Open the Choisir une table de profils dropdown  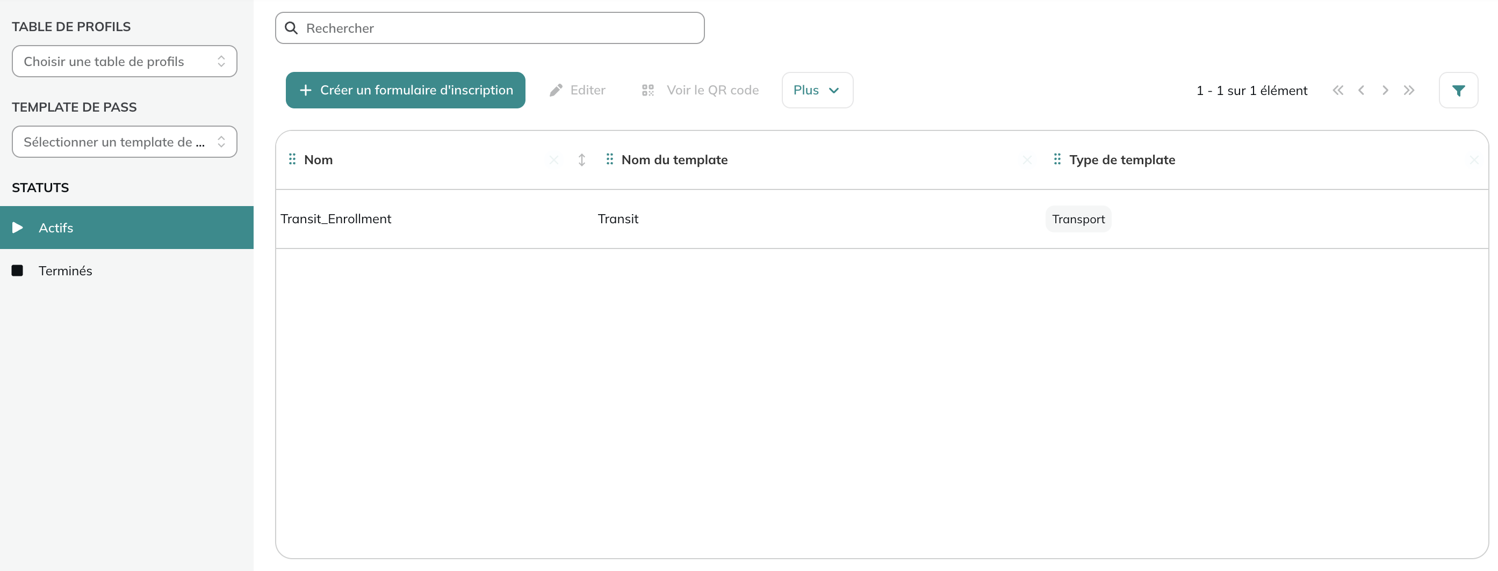point(125,61)
